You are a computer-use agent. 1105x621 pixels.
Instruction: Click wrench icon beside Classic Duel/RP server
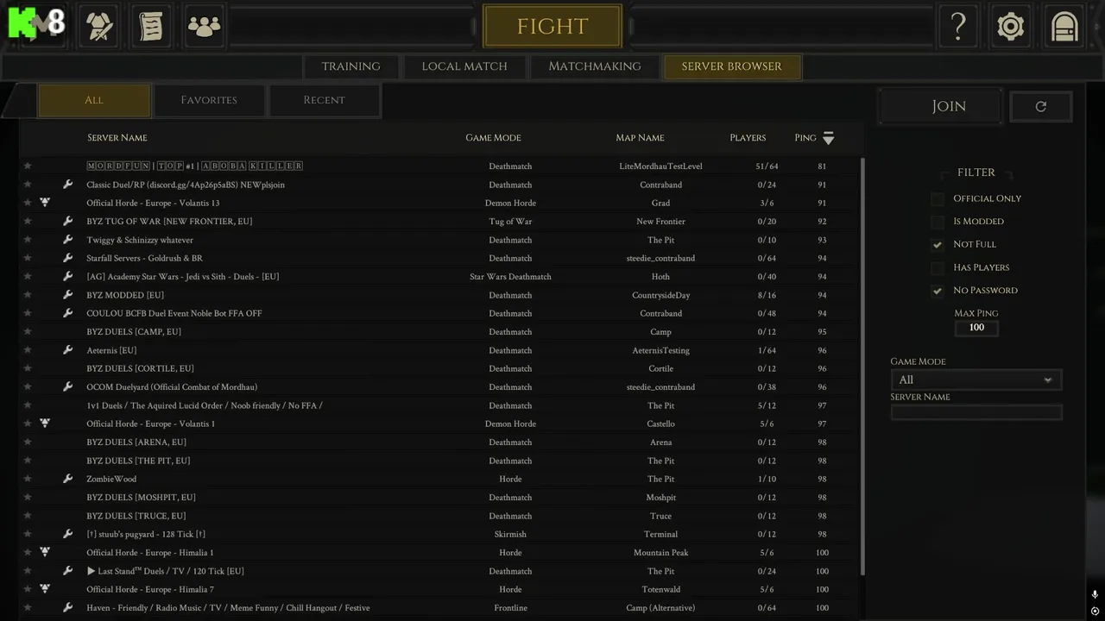68,185
